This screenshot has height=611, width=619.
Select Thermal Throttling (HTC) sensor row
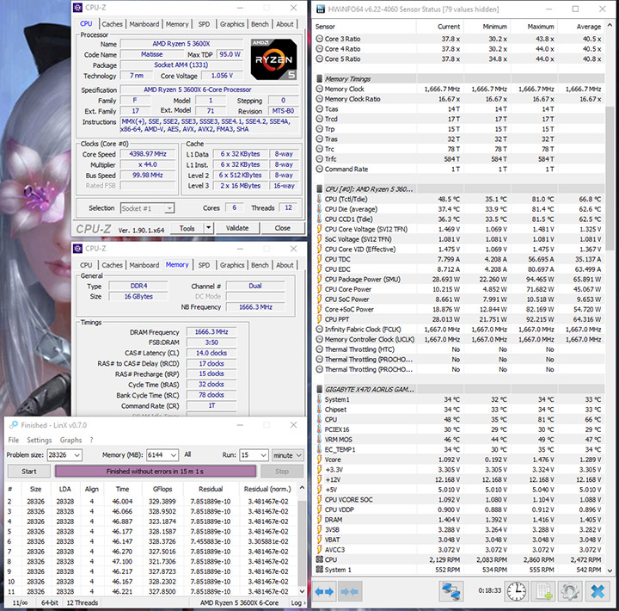459,349
